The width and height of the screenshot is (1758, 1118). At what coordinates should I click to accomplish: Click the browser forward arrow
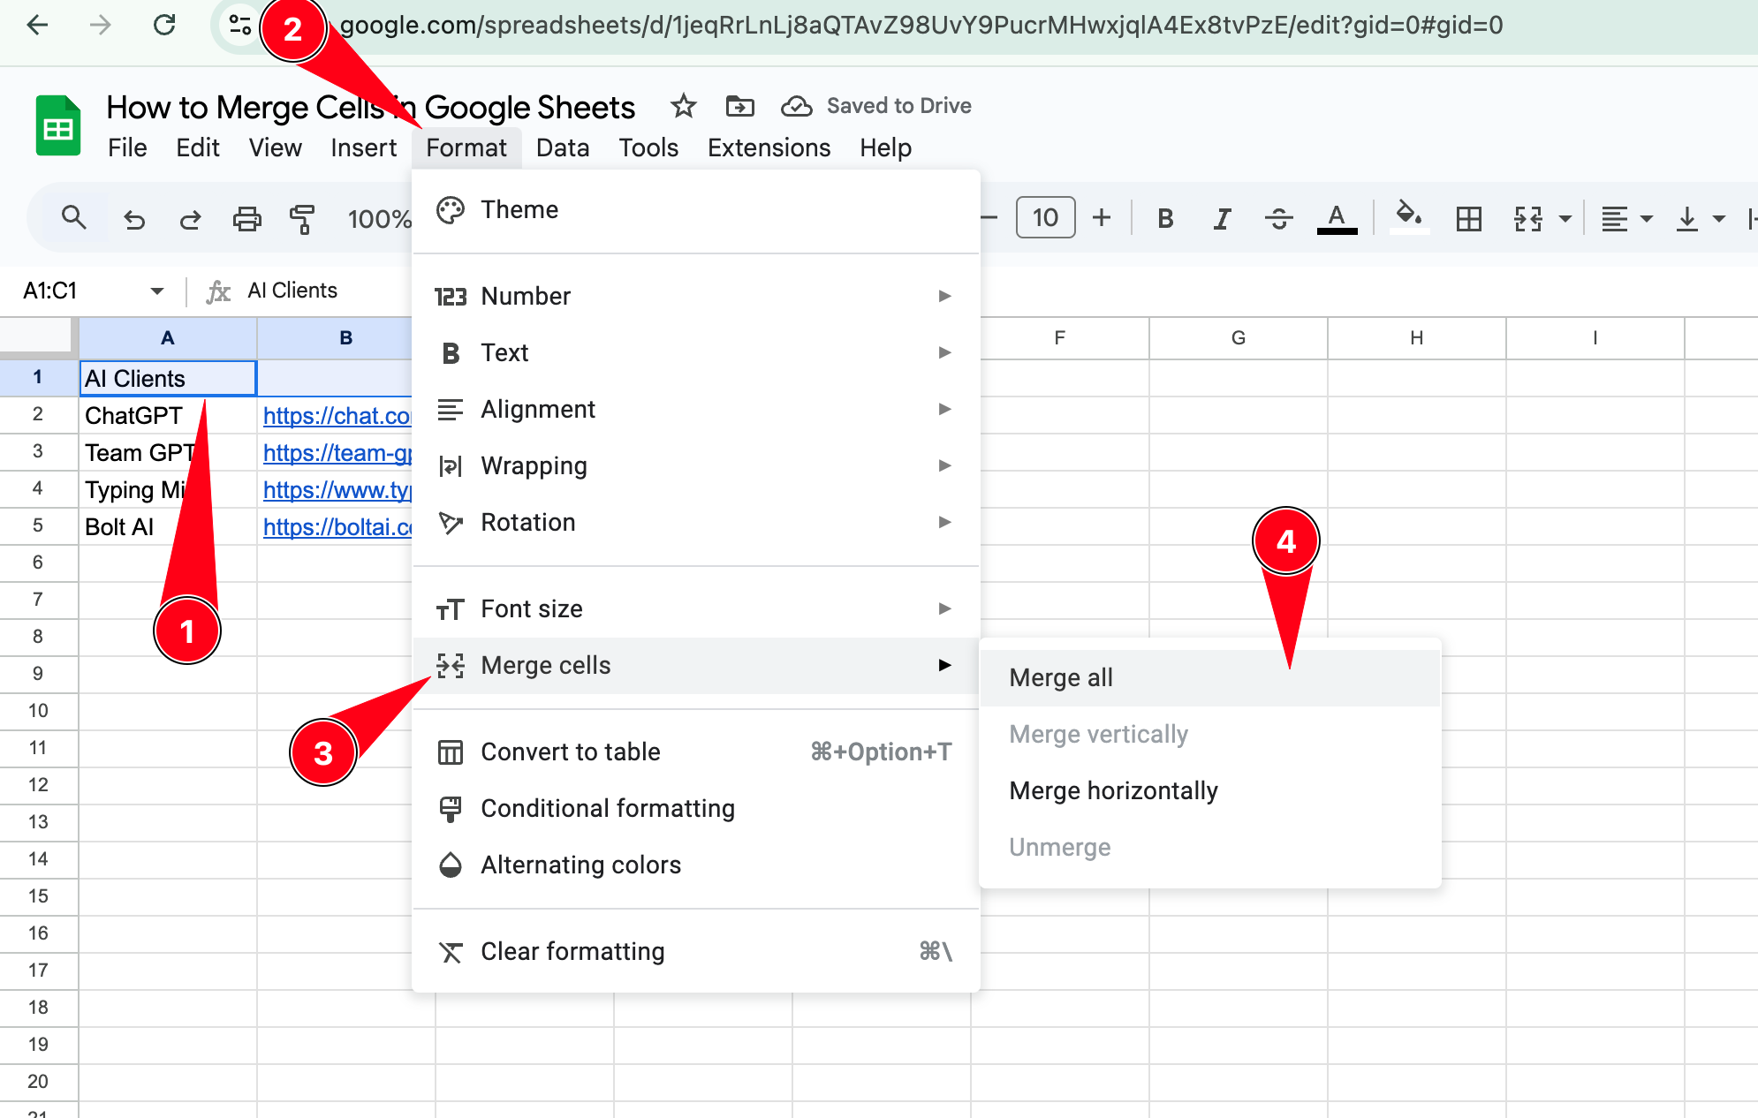[101, 25]
